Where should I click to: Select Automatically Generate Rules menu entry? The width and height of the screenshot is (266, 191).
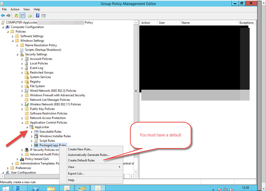[x=89, y=155]
